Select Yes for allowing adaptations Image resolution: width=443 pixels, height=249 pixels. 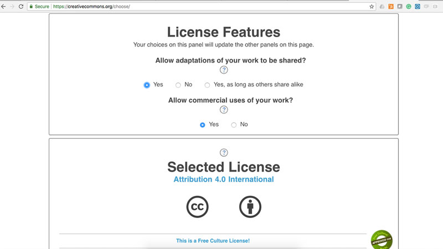[x=147, y=85]
